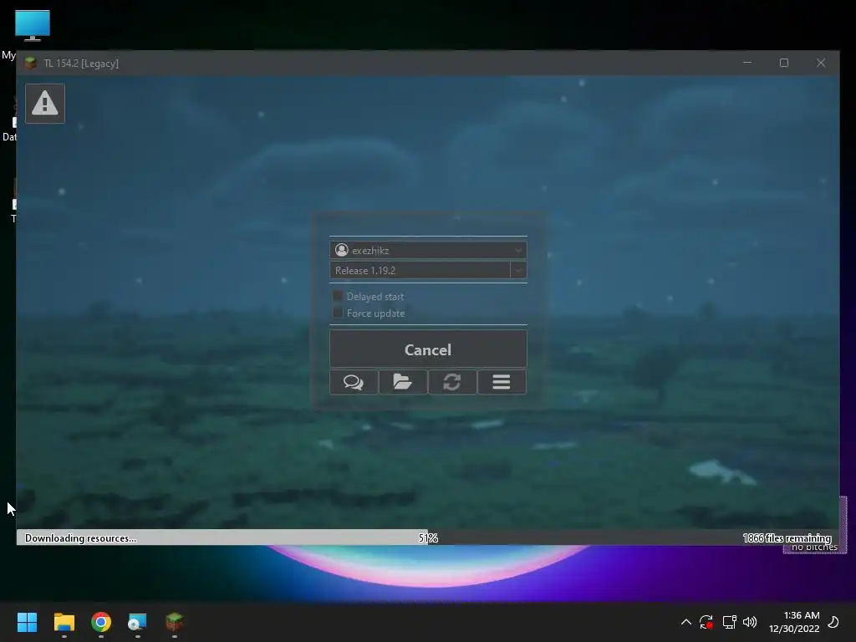This screenshot has height=642, width=856.
Task: Open the Windows Start button
Action: [x=27, y=622]
